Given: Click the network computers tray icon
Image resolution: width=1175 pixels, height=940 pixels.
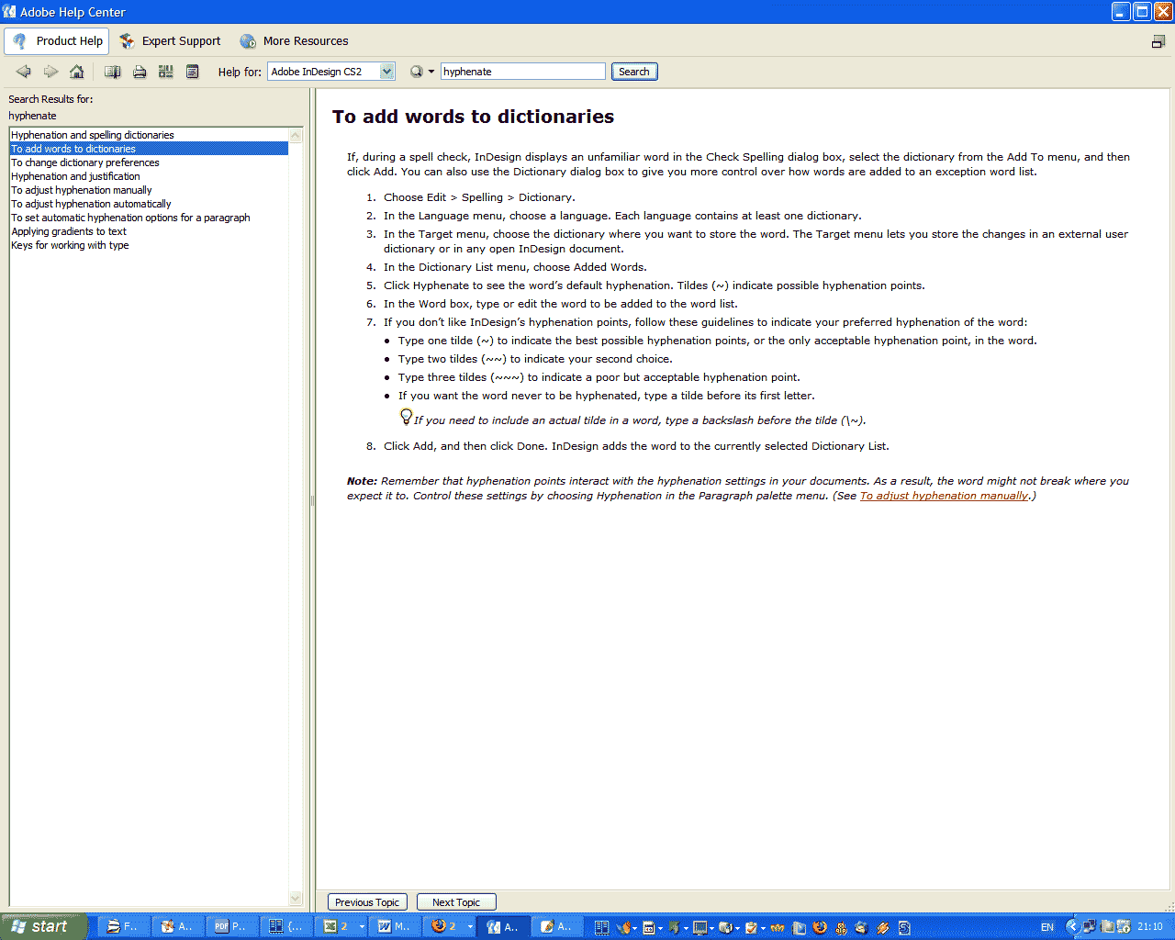Looking at the screenshot, I should point(1090,927).
